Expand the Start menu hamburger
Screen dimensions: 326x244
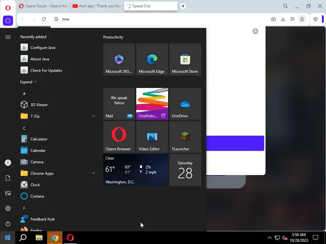[x=8, y=37]
